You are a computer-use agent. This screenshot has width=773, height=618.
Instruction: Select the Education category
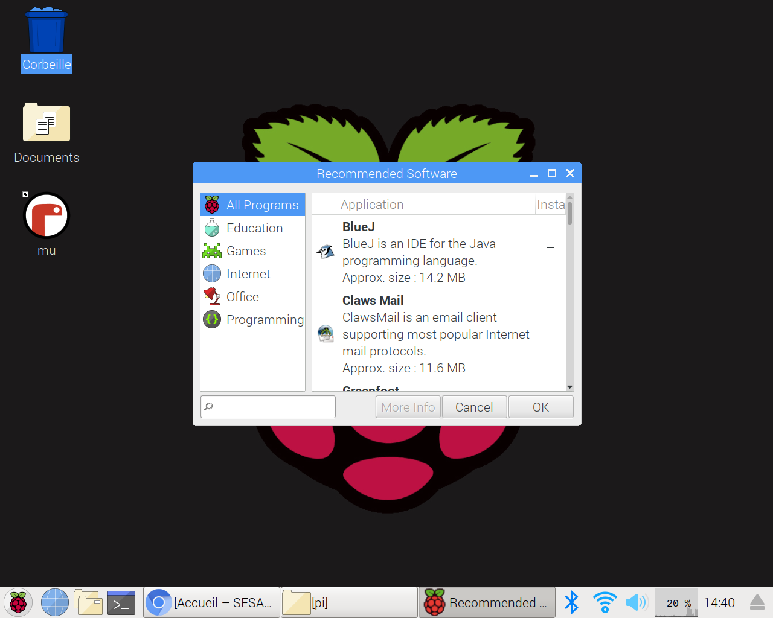tap(252, 228)
